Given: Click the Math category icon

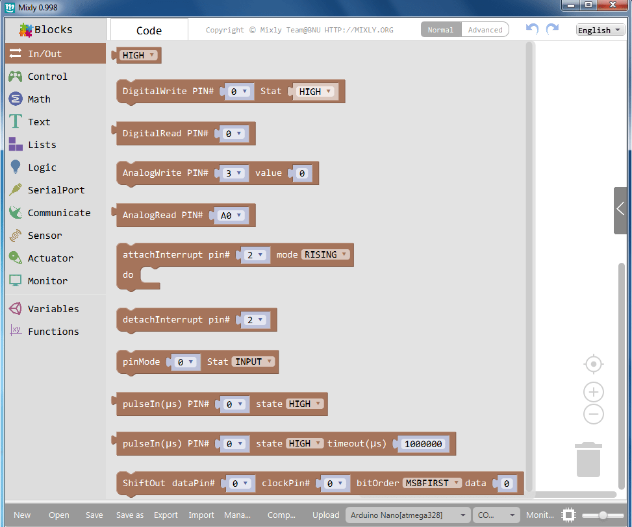Looking at the screenshot, I should pyautogui.click(x=16, y=99).
